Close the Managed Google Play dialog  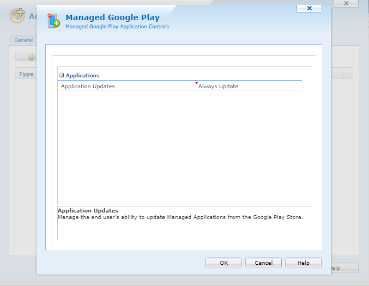(x=310, y=8)
